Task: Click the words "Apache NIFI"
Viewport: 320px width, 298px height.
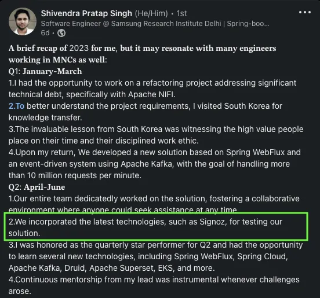Action: point(152,94)
